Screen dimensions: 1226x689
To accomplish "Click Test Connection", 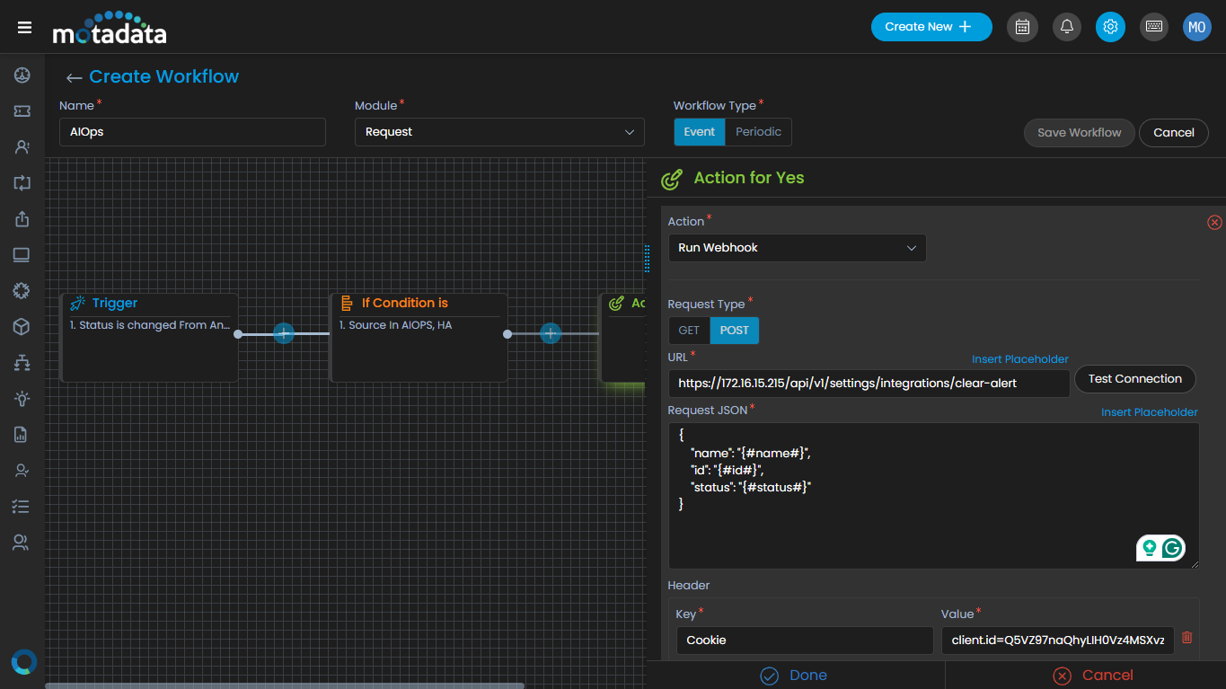I will 1135,379.
